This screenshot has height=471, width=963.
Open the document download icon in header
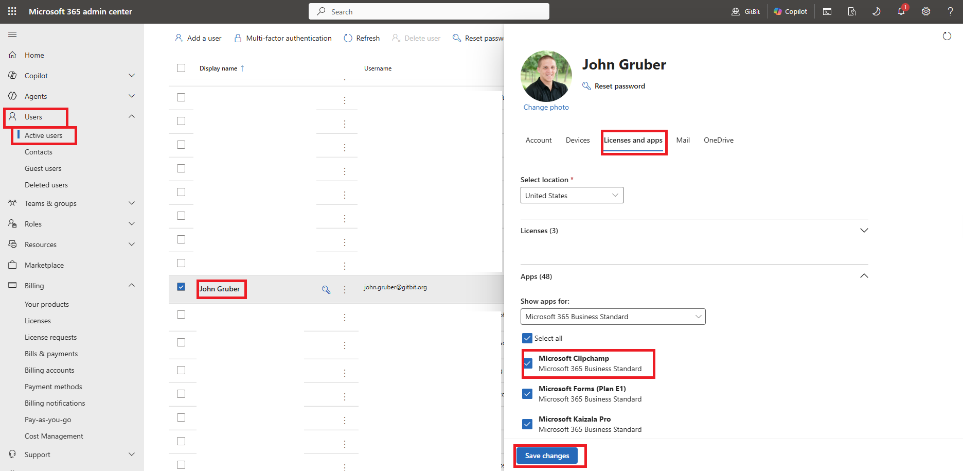[x=852, y=11]
